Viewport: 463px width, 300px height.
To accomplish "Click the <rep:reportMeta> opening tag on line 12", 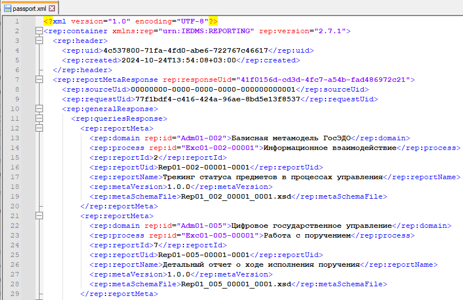I will 117,128.
